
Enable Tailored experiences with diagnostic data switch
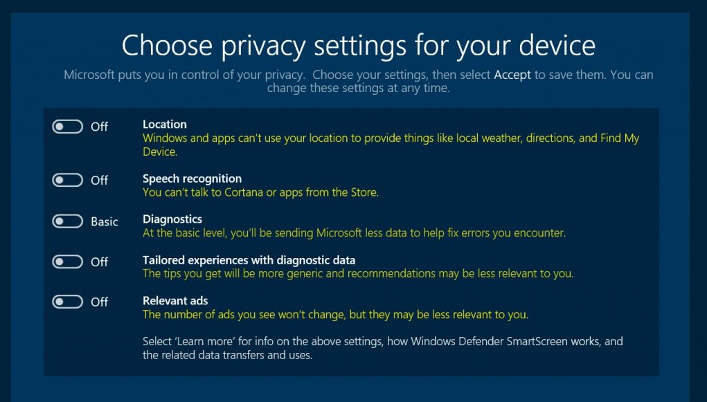pyautogui.click(x=67, y=262)
